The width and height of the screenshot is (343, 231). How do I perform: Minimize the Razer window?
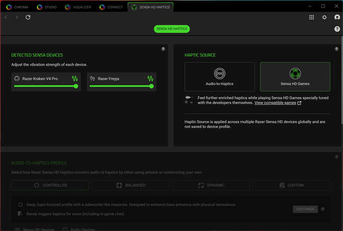point(310,6)
